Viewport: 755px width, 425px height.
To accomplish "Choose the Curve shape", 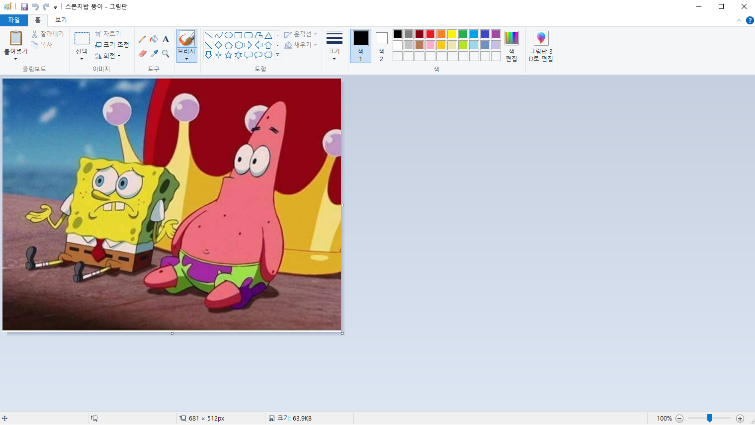I will [219, 35].
